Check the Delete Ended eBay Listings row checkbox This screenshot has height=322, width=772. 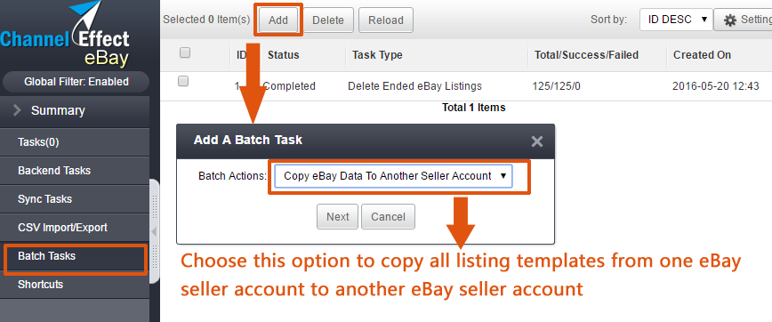(183, 82)
